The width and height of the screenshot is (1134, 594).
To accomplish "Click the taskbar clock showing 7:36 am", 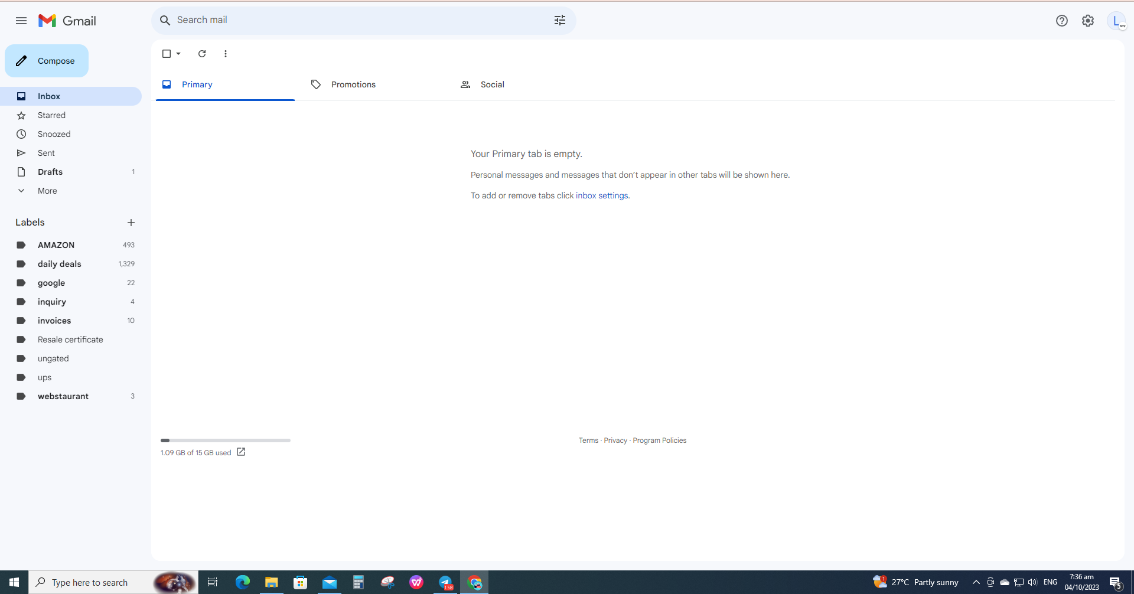I will pos(1081,582).
